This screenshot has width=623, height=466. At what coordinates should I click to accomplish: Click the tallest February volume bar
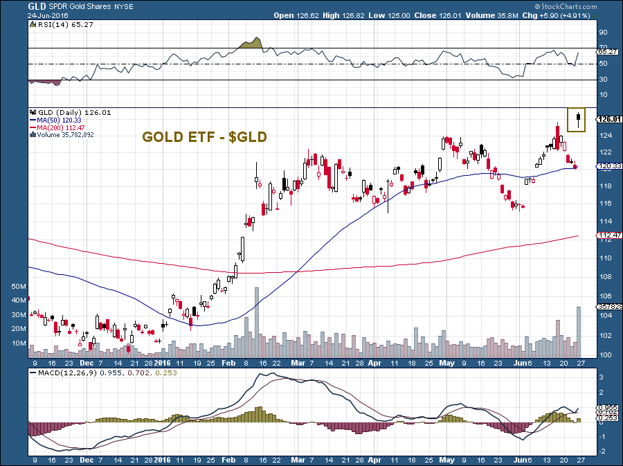pyautogui.click(x=257, y=322)
